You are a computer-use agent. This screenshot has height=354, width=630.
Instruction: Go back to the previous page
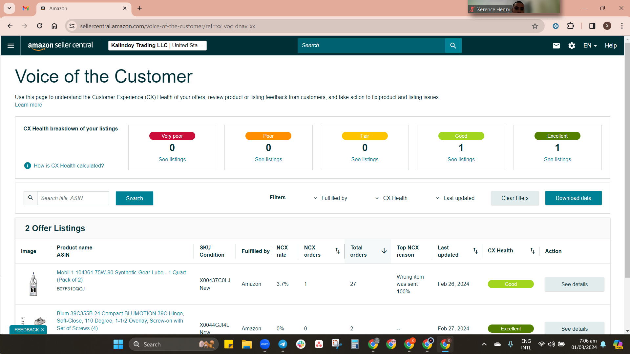pyautogui.click(x=10, y=26)
